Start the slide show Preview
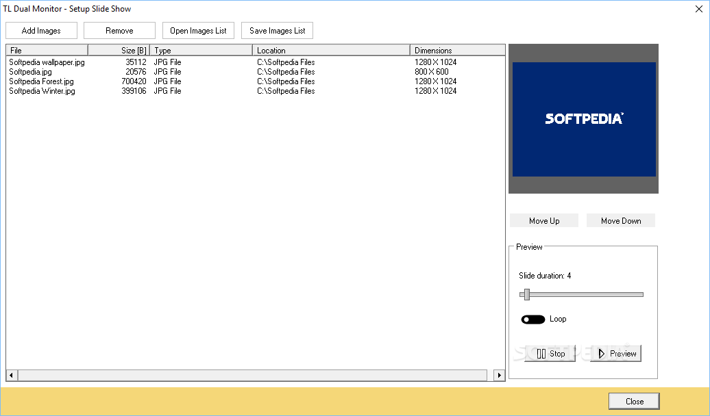Image resolution: width=710 pixels, height=416 pixels. coord(616,354)
